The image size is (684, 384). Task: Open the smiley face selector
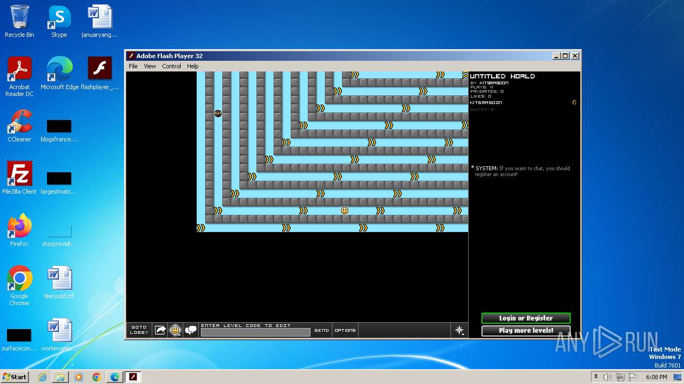175,330
